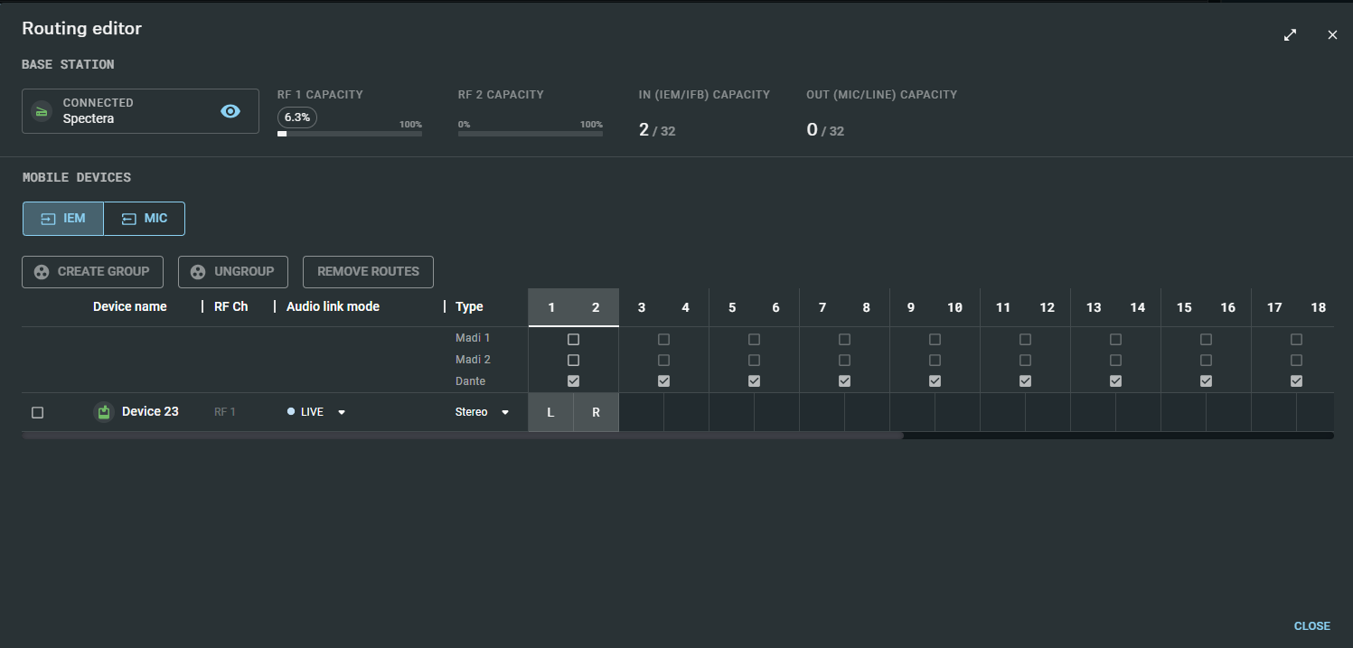Click the battery icon beside Device 23
1353x648 pixels.
[x=102, y=410]
